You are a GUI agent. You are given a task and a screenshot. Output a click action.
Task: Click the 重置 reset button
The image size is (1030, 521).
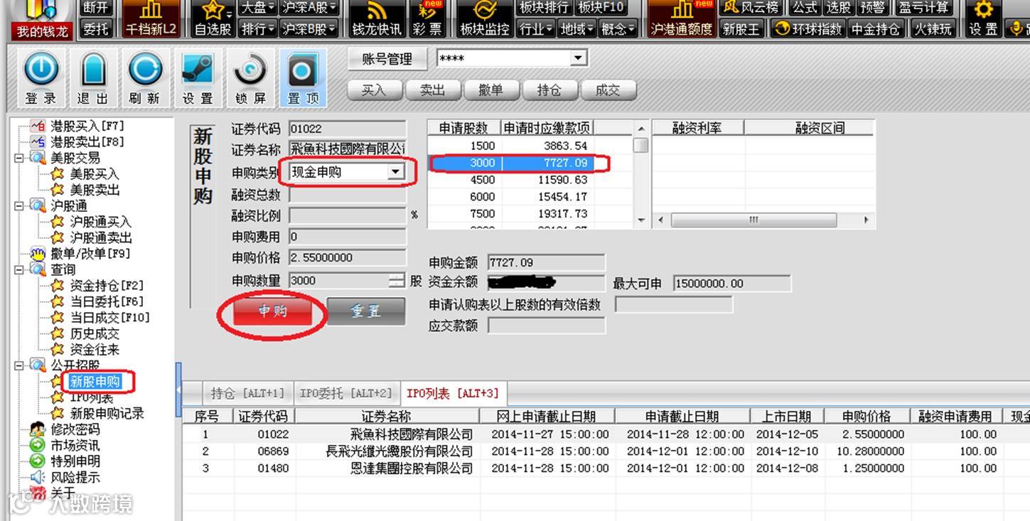(x=366, y=311)
